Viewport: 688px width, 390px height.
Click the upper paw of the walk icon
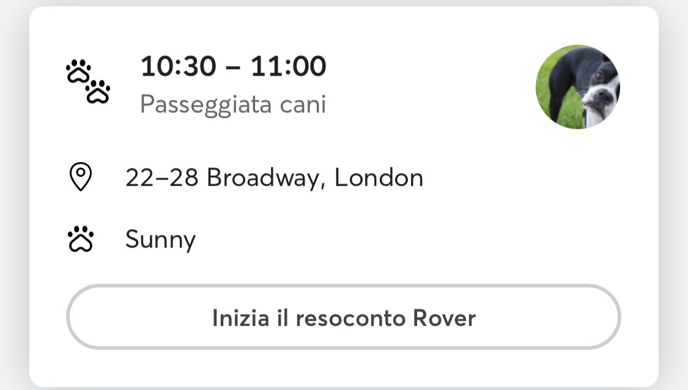pos(78,71)
